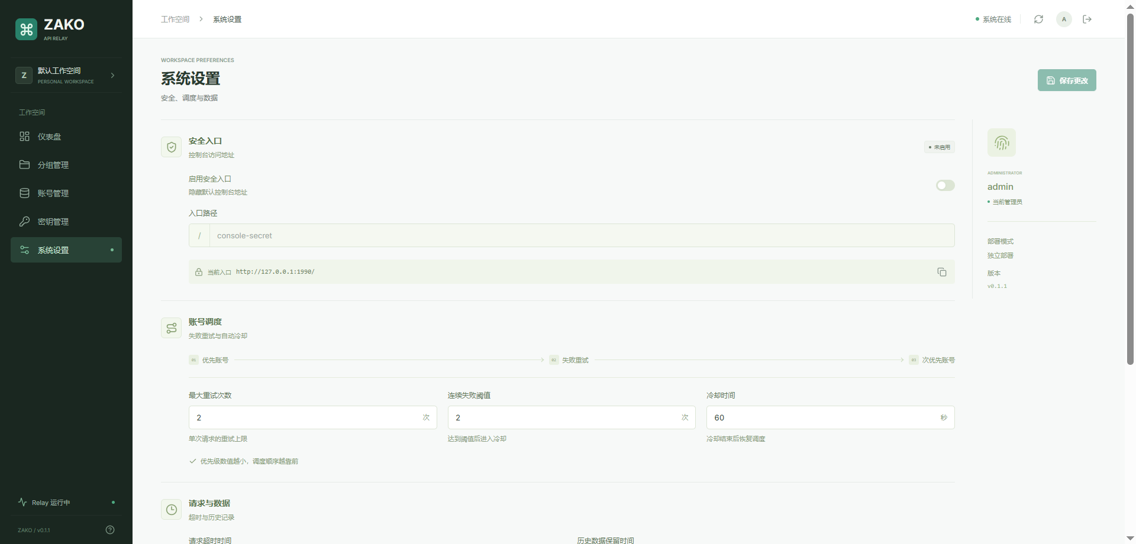Click the admin username text
The width and height of the screenshot is (1136, 544).
point(1001,187)
